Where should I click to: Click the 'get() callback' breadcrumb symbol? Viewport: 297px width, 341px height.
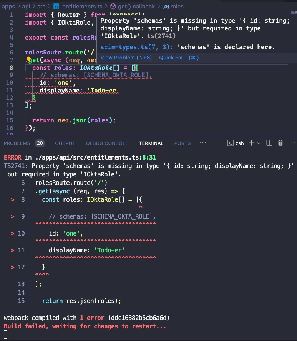(136, 7)
